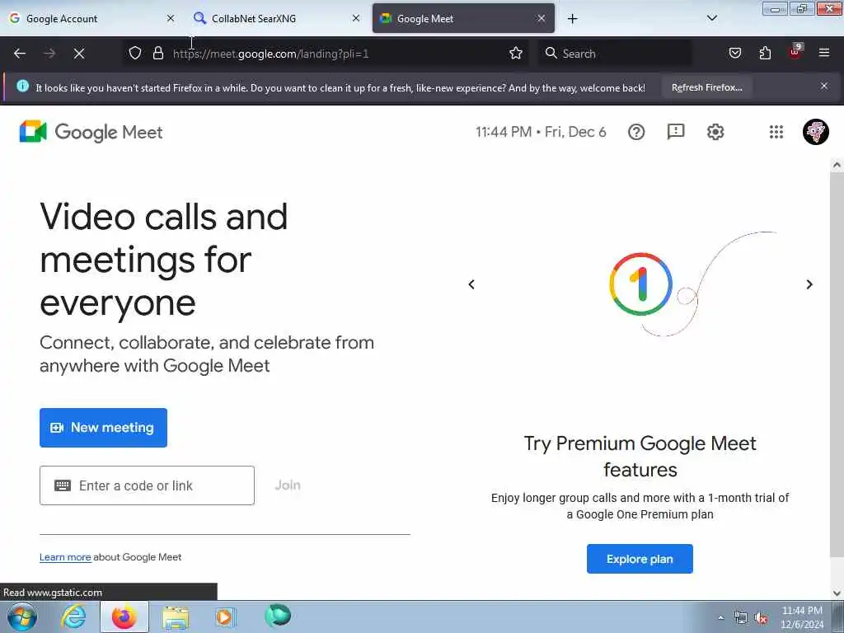Stop loading the page

pos(78,54)
